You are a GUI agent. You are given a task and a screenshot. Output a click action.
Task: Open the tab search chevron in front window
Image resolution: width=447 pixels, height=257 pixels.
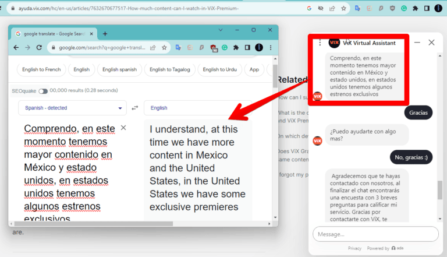[x=221, y=30]
